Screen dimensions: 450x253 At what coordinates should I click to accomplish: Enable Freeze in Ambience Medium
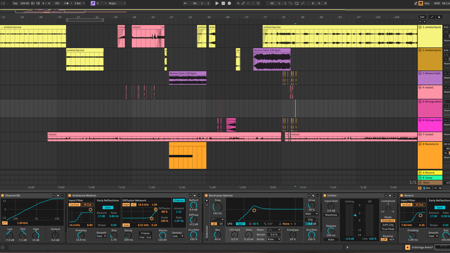pos(145,233)
